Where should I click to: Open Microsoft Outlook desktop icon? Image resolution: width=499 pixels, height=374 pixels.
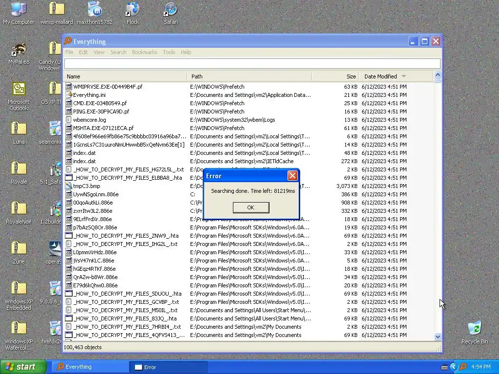pos(19,96)
